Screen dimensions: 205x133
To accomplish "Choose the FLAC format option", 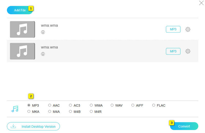I will pos(154,105).
